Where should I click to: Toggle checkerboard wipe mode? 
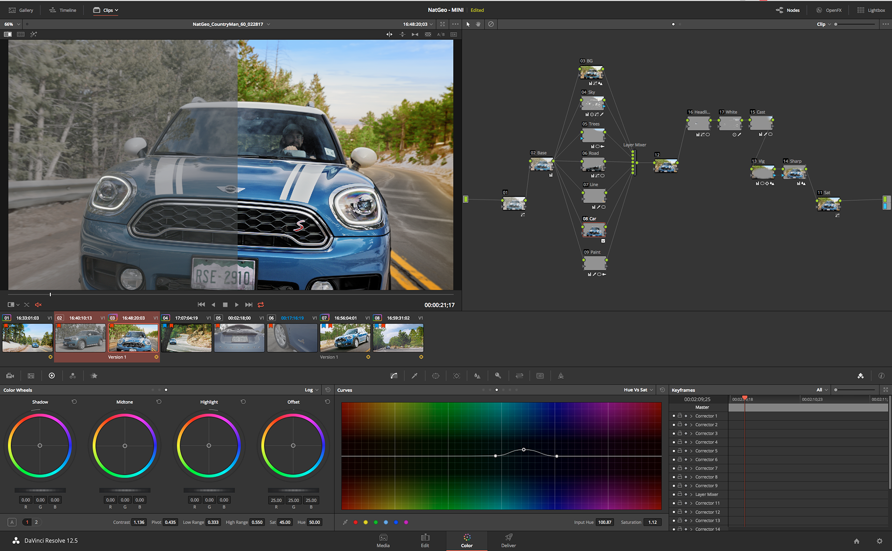[428, 34]
